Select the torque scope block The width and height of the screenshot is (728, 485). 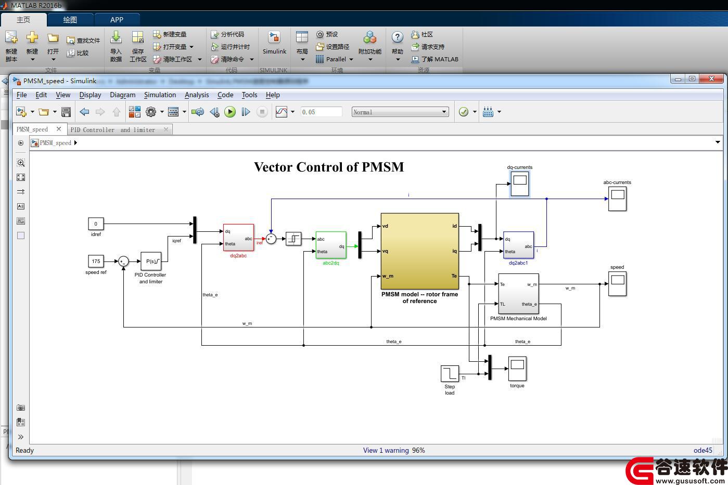517,369
